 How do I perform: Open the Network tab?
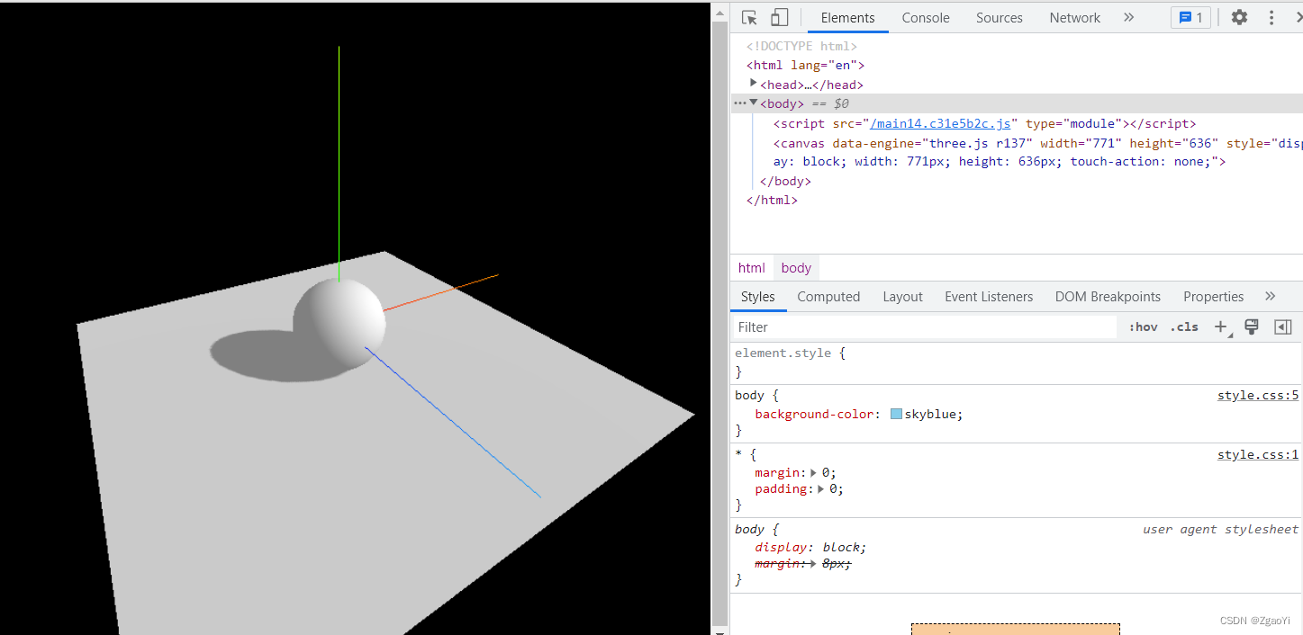pos(1074,18)
